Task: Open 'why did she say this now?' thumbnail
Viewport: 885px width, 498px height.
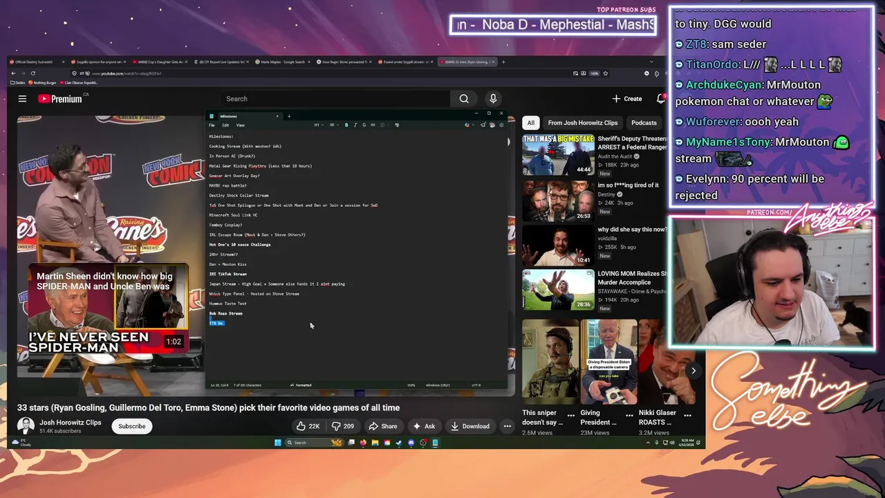Action: click(558, 246)
